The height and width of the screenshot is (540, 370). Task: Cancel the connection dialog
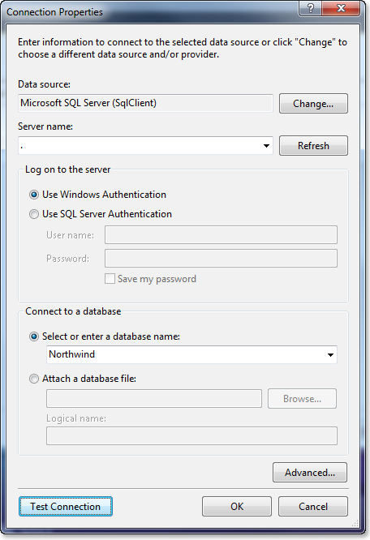313,507
